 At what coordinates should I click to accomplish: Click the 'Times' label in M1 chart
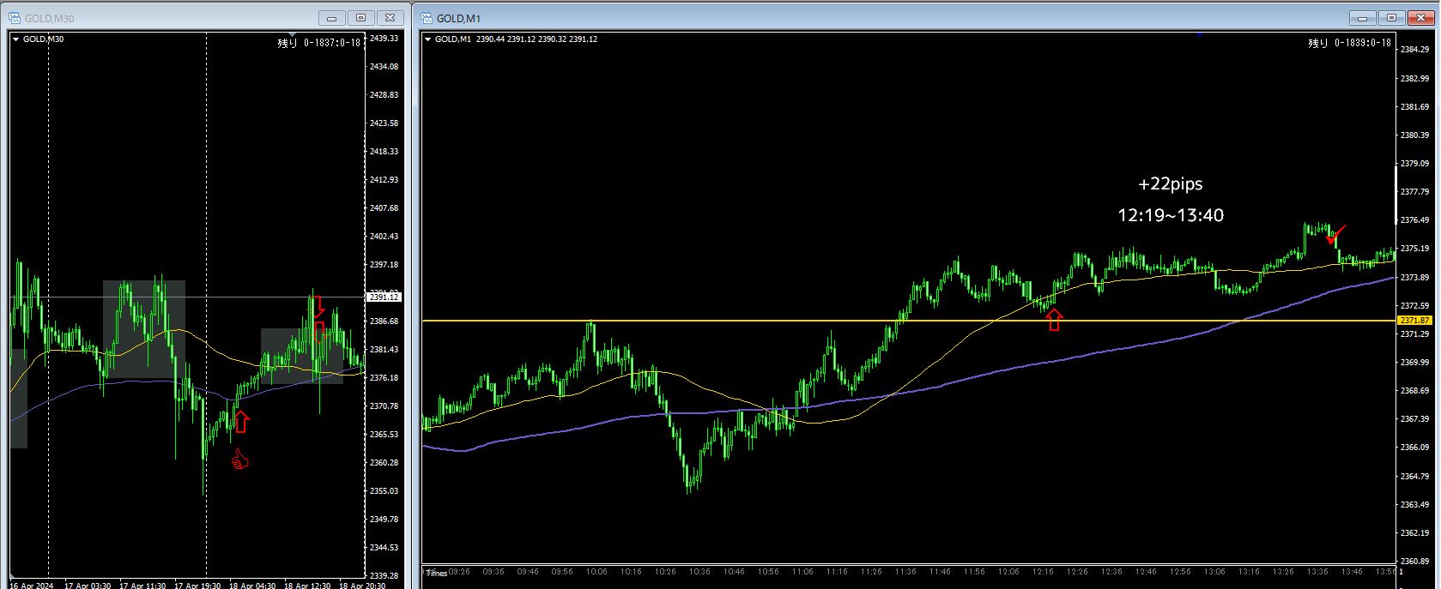tap(435, 572)
